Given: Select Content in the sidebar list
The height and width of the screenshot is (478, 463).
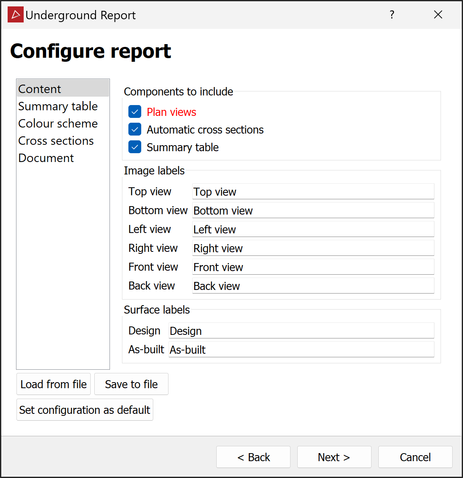Looking at the screenshot, I should (40, 89).
